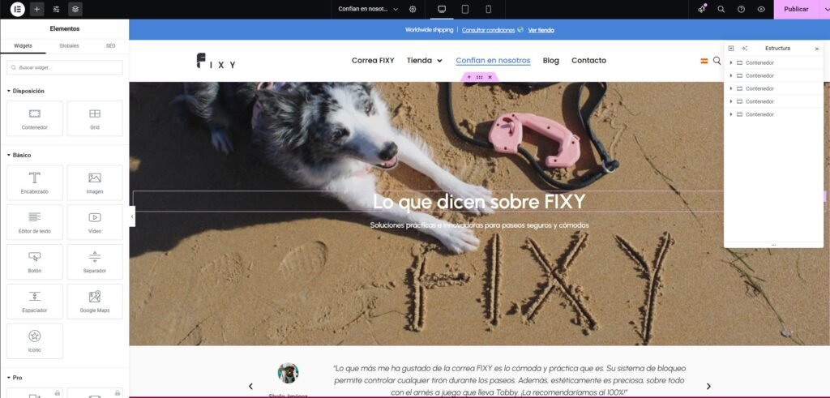830x398 pixels.
Task: Open page settings gear icon
Action: pos(413,9)
